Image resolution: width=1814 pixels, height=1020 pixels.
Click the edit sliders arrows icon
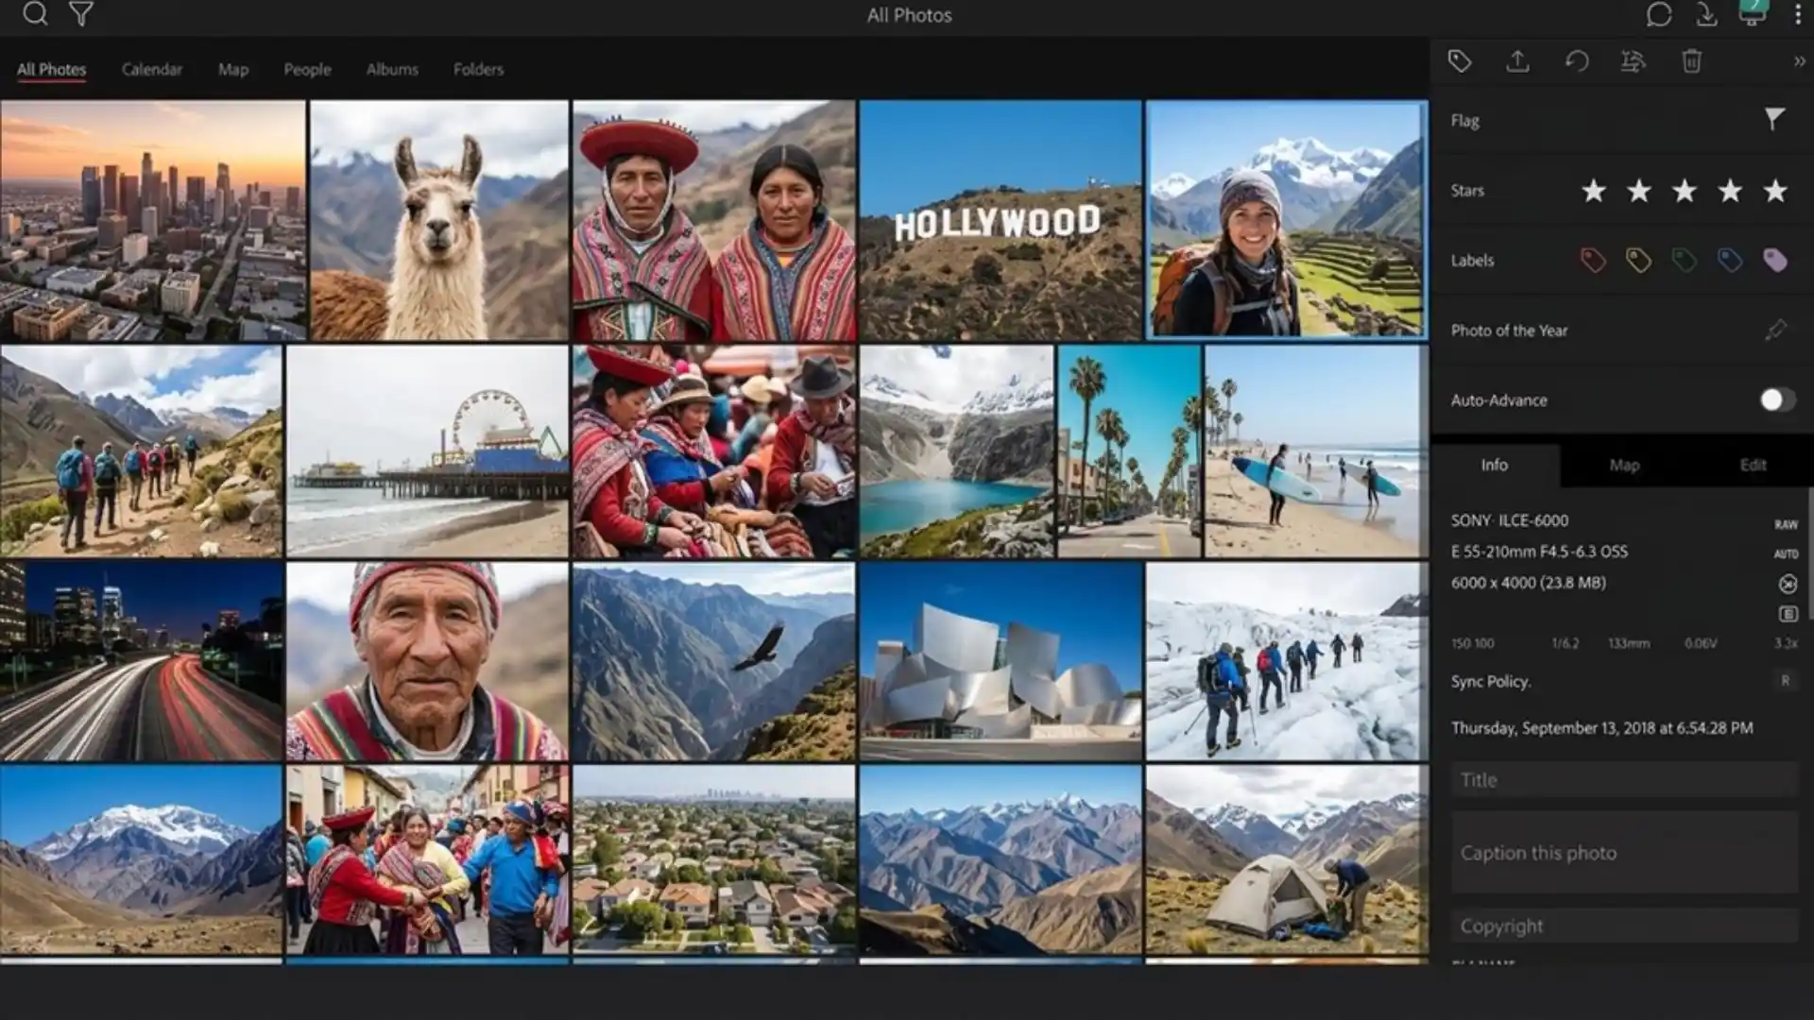[1634, 61]
